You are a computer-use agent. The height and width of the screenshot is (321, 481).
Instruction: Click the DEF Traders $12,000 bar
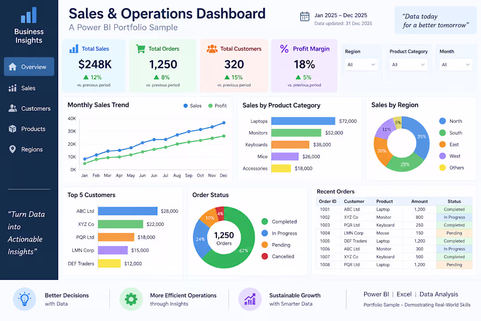pyautogui.click(x=109, y=264)
